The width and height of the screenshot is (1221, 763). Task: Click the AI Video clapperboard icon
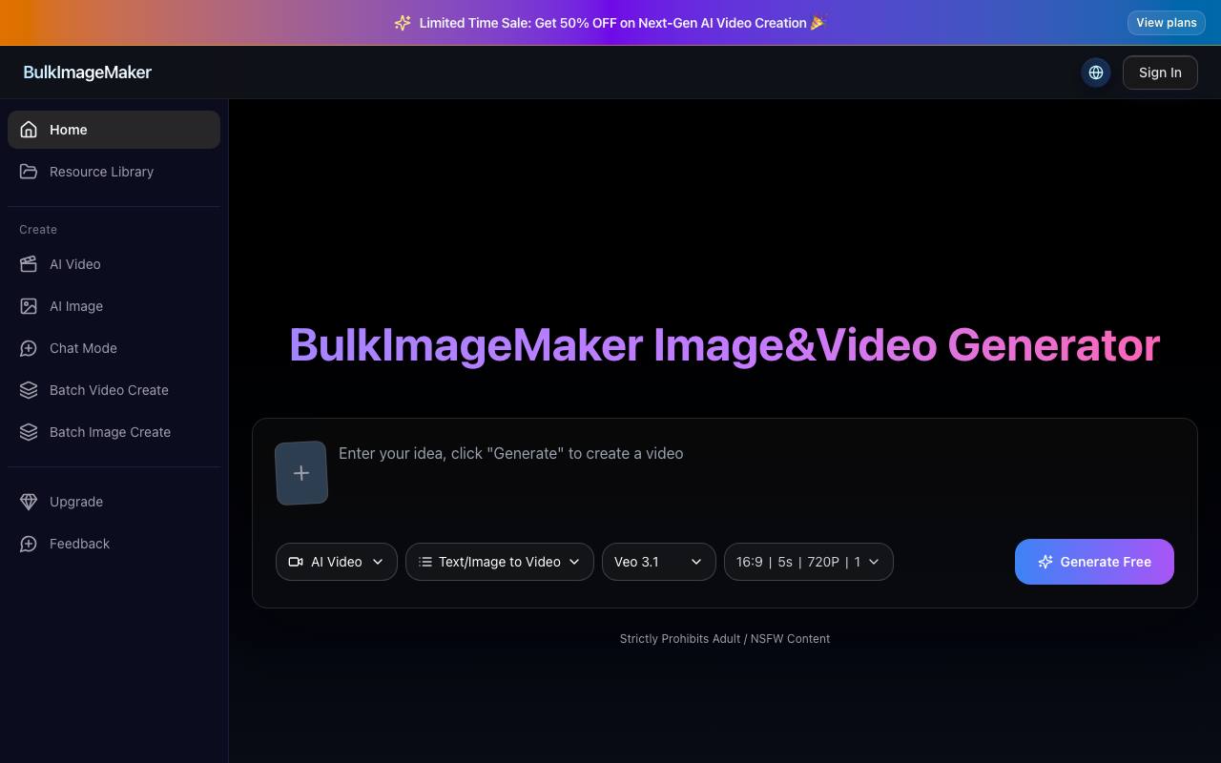tap(29, 264)
